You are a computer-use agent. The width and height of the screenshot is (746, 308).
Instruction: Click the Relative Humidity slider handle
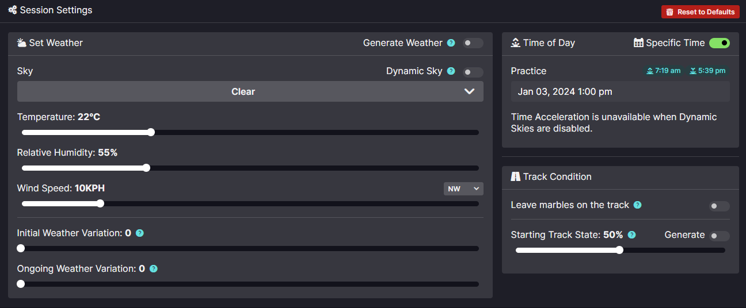[x=146, y=168]
